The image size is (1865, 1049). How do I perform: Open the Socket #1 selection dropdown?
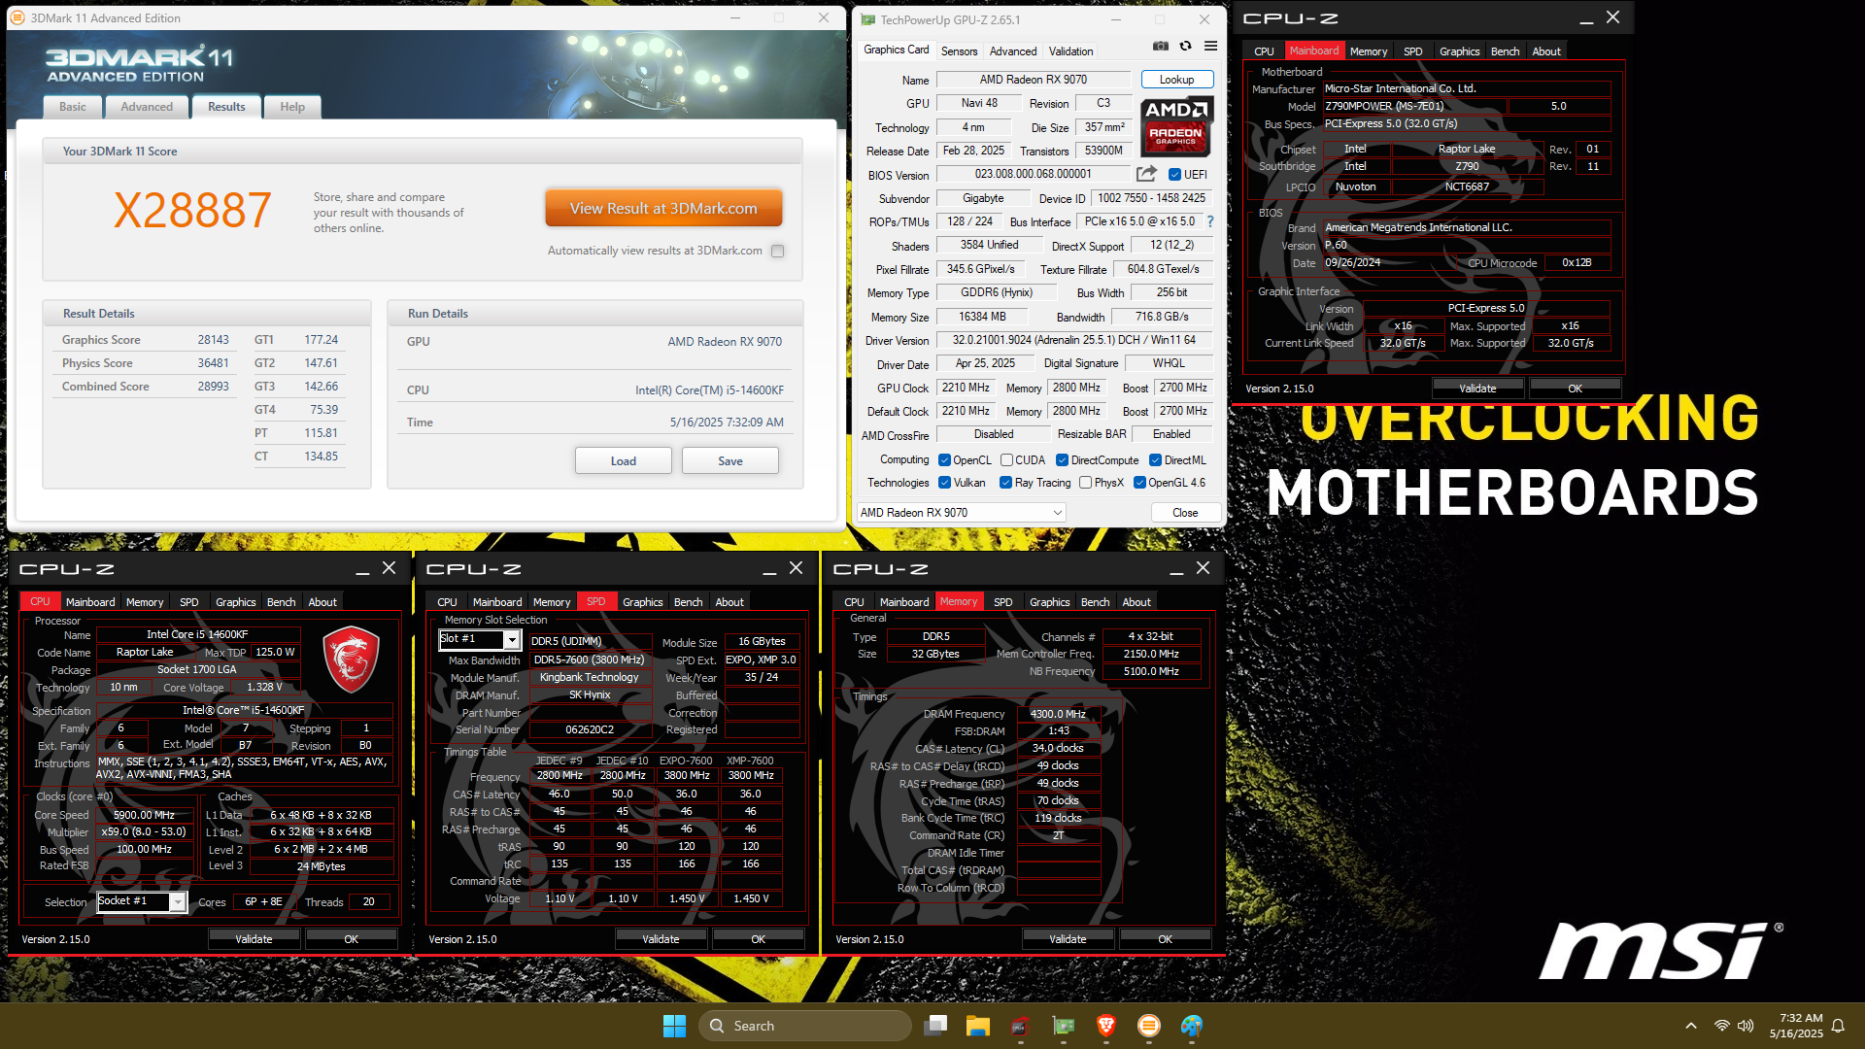[x=141, y=901]
